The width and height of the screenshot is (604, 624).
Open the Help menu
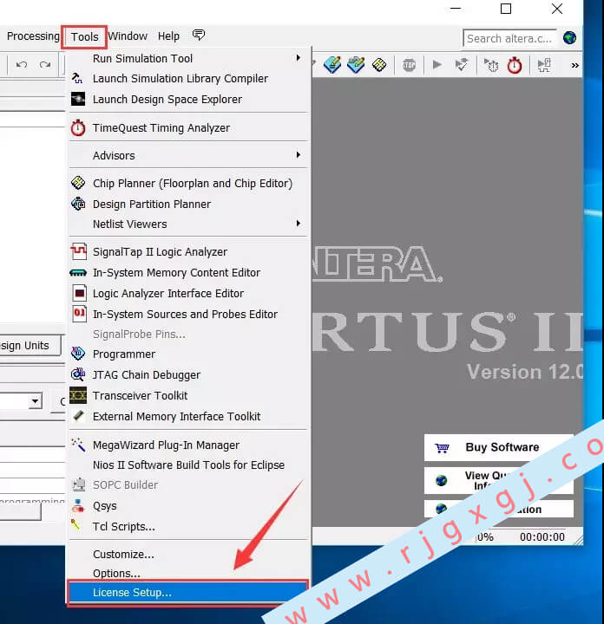coord(168,36)
